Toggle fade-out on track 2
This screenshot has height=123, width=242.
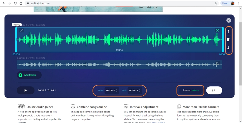(x=218, y=63)
